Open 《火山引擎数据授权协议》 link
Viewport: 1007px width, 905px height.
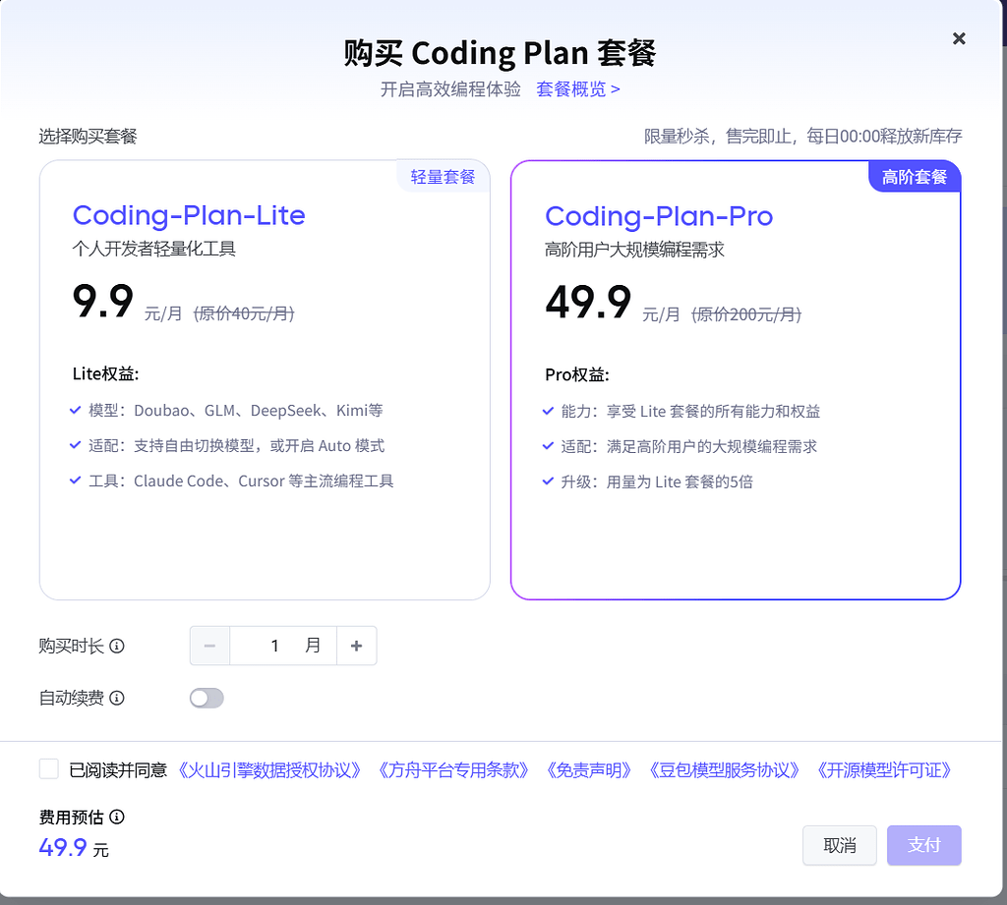[x=268, y=769]
